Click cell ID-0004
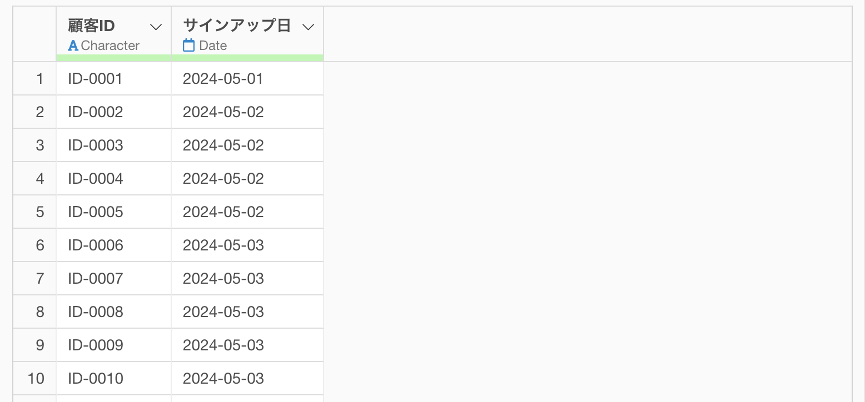Viewport: 865px width, 402px height. tap(96, 179)
